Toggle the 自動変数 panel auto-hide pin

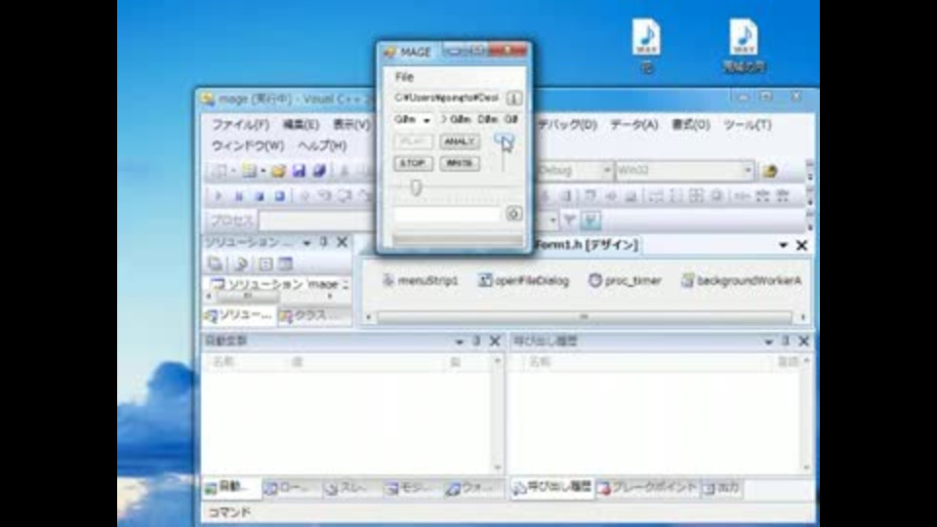pos(476,342)
